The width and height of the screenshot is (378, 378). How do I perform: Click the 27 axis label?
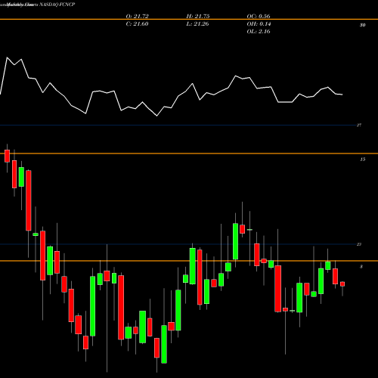pyautogui.click(x=359, y=125)
